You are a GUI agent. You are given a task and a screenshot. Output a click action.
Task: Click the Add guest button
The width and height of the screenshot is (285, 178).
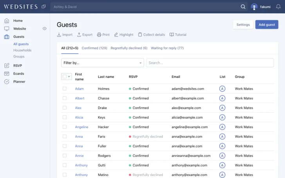267,25
